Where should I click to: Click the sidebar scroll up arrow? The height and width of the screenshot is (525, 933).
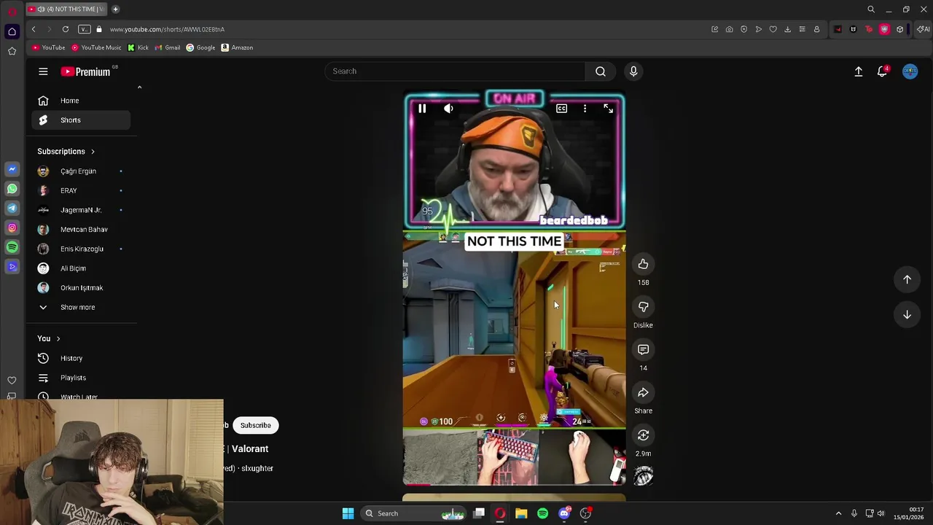click(139, 87)
